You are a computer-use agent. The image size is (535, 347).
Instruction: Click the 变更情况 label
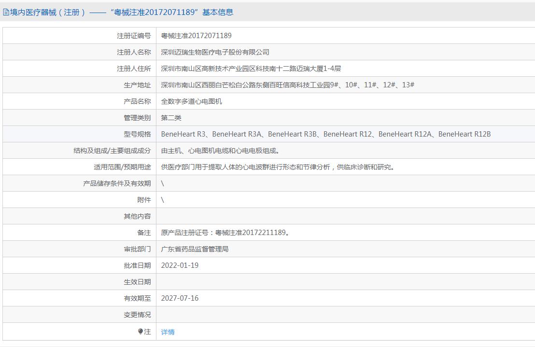coord(137,315)
